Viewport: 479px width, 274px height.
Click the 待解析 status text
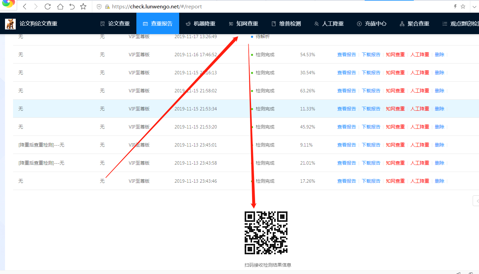pos(263,36)
